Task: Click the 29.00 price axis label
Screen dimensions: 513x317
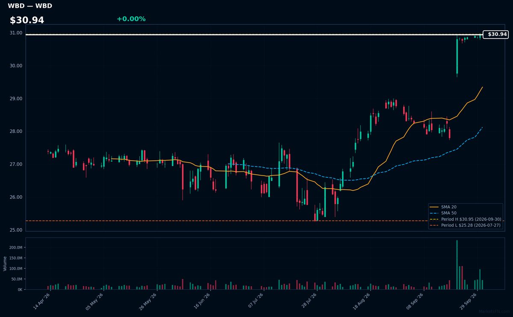Action: pyautogui.click(x=16, y=99)
